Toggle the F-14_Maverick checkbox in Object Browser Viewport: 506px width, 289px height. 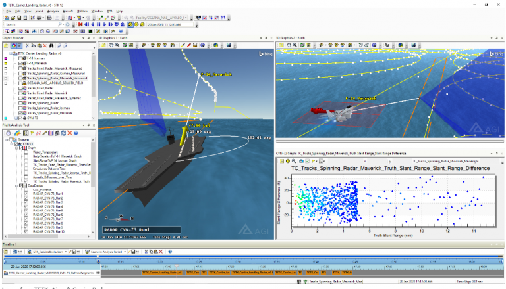[20, 64]
